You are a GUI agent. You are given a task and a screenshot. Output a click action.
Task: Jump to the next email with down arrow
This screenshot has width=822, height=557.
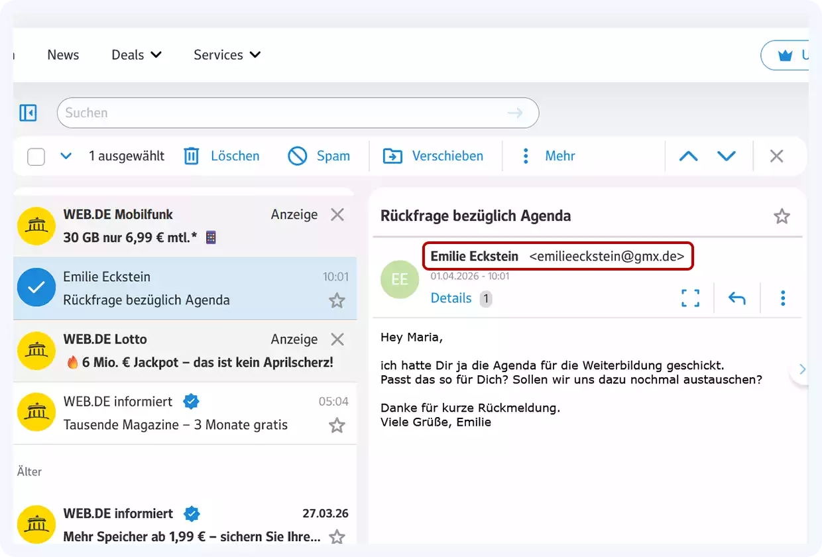[727, 156]
